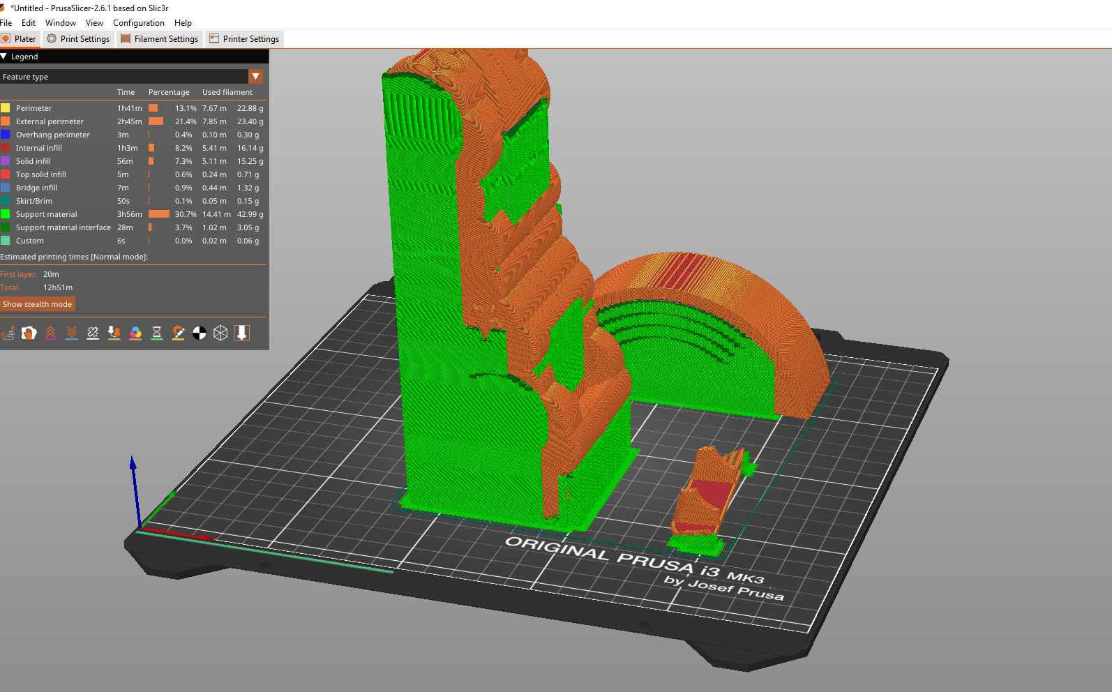Switch to the Print Settings tab
1112x692 pixels.
click(78, 39)
